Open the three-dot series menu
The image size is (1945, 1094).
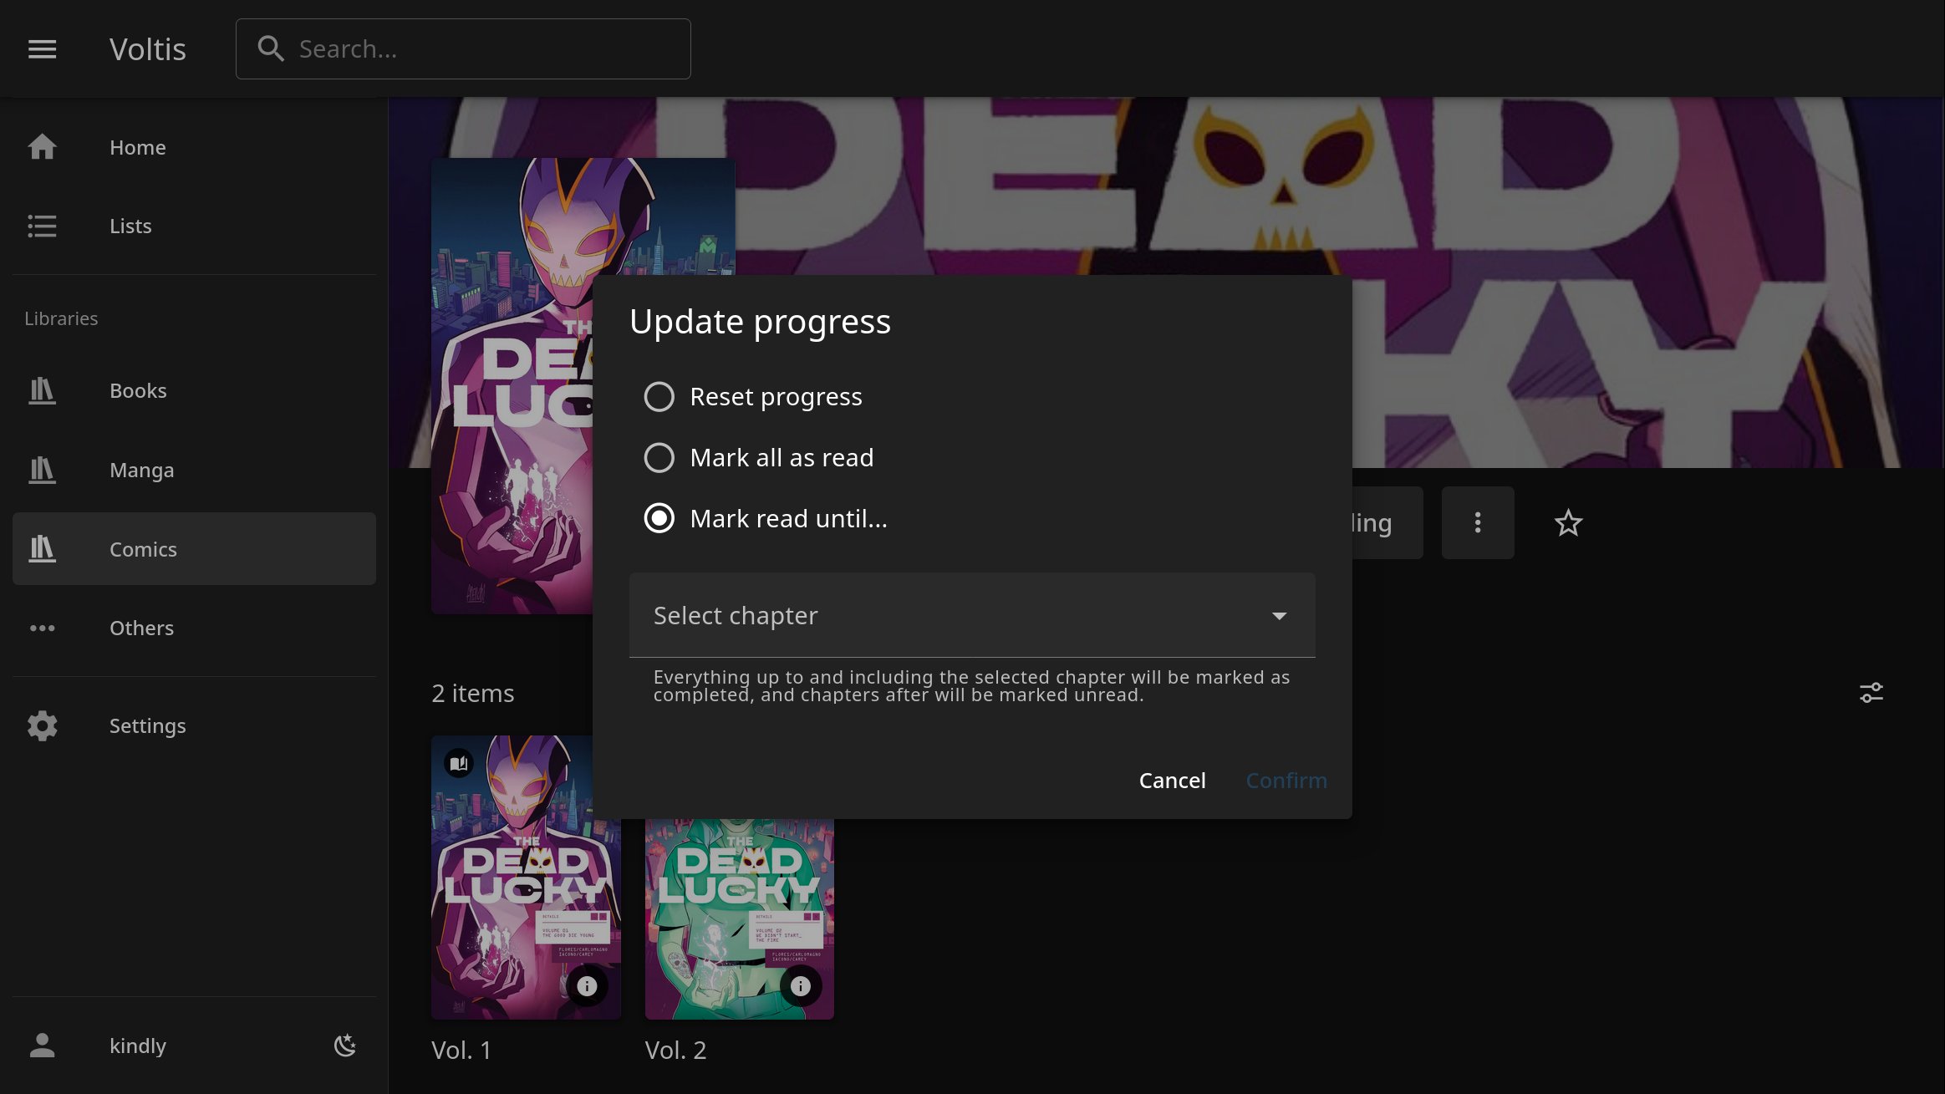(1477, 522)
